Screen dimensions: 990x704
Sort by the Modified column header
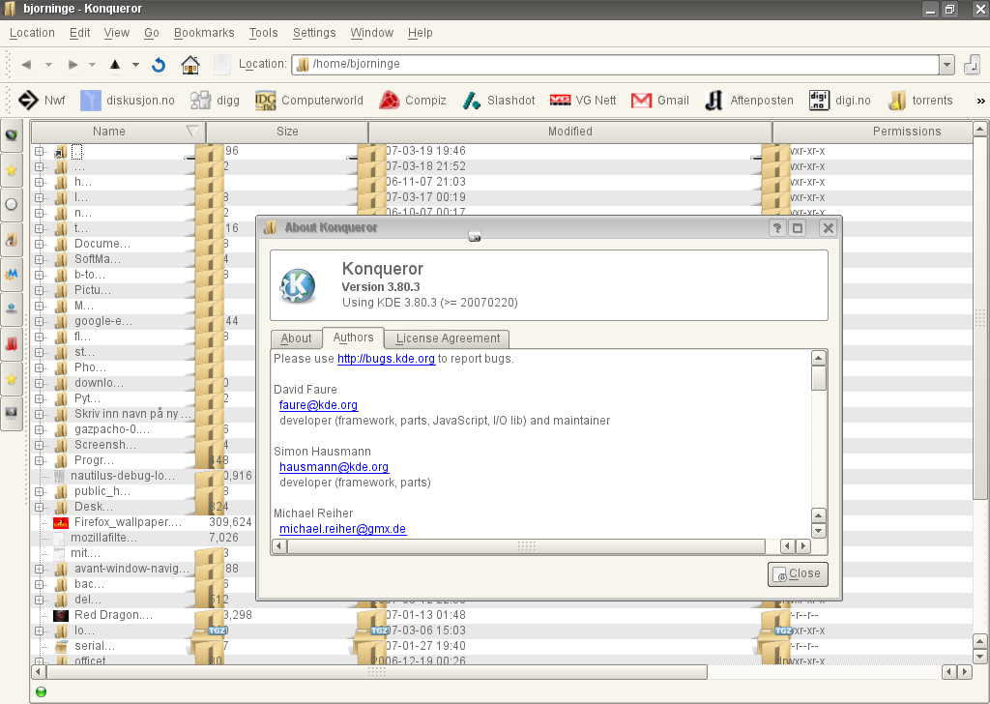[x=570, y=132]
